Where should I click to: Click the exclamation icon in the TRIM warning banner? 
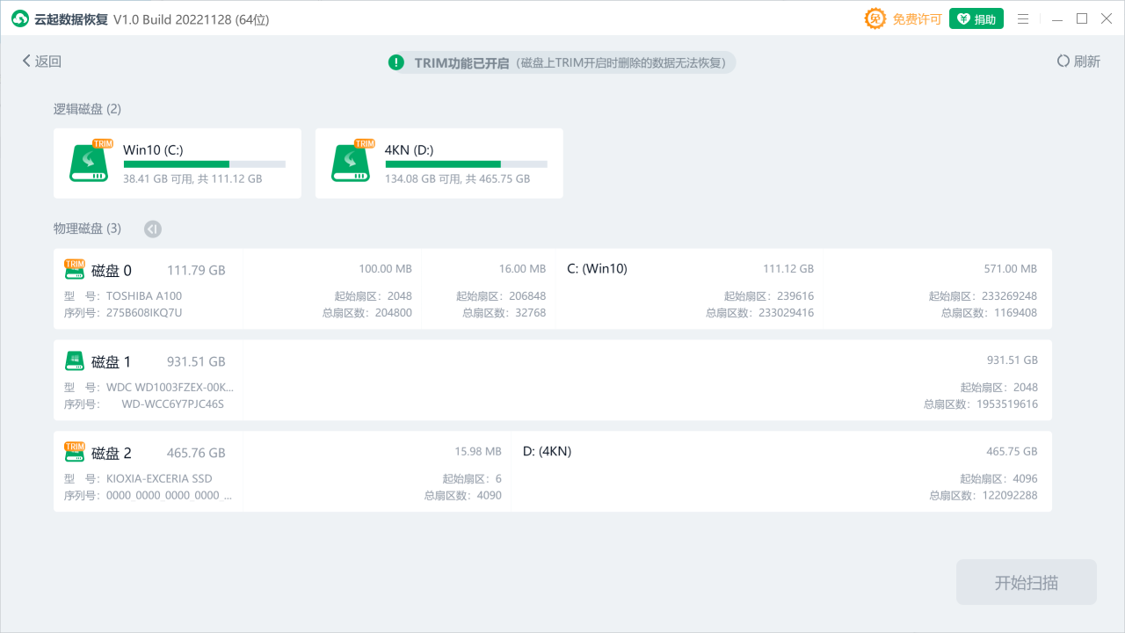tap(396, 62)
